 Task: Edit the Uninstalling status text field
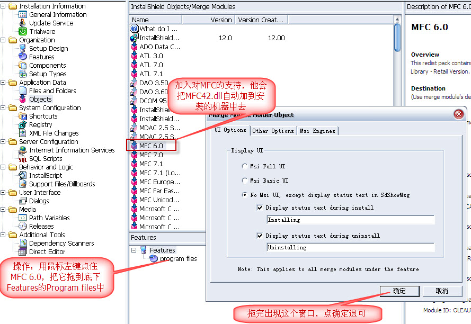[x=351, y=247]
